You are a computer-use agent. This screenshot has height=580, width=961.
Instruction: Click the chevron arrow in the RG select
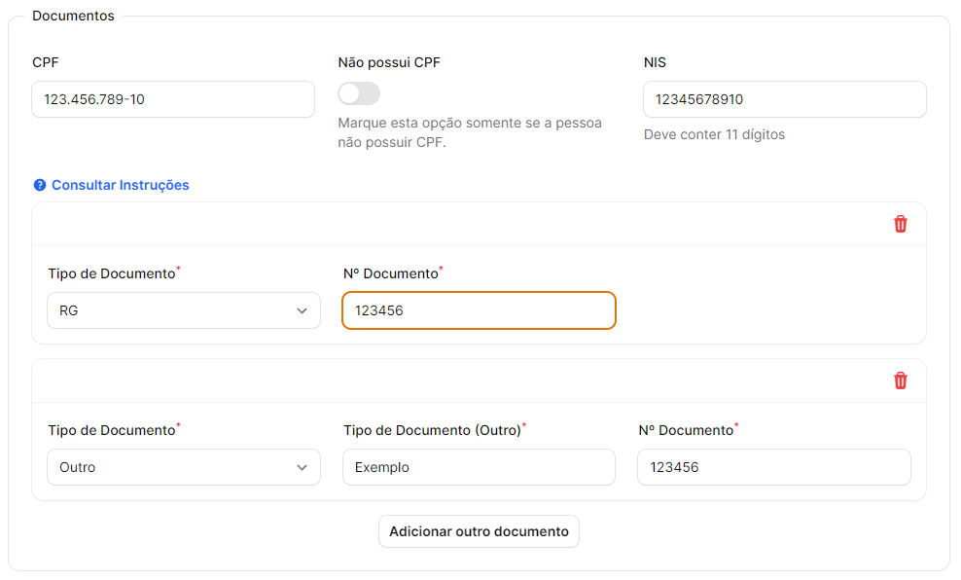tap(302, 310)
